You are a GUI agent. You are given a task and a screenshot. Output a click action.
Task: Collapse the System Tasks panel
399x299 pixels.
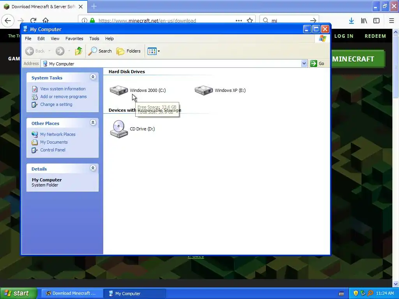click(x=93, y=77)
